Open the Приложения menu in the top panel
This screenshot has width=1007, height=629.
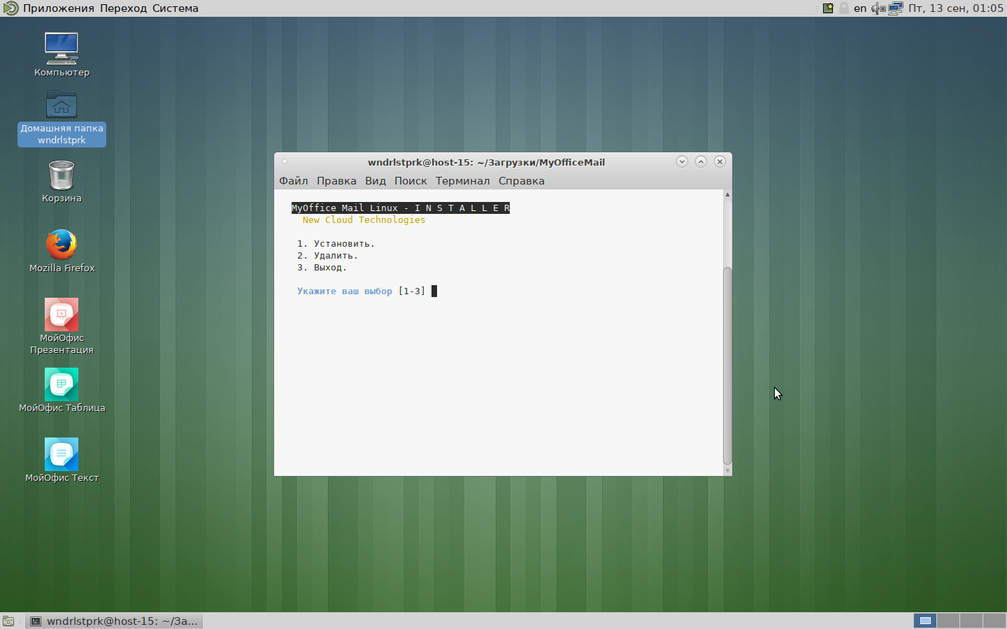(59, 8)
